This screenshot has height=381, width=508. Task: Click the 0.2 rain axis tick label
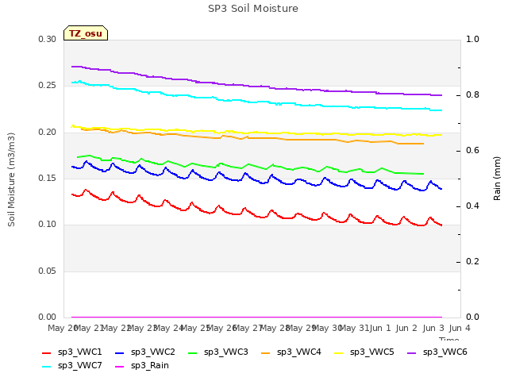coord(472,261)
